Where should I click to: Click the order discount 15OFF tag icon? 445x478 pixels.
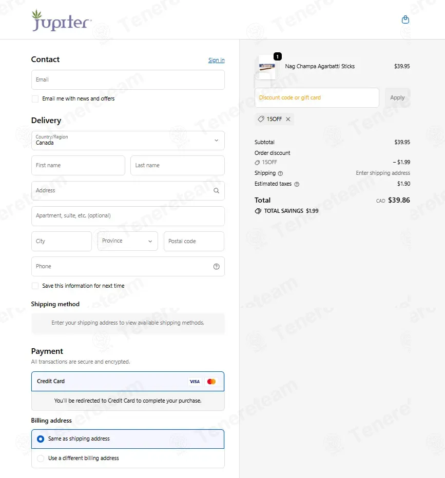(257, 163)
